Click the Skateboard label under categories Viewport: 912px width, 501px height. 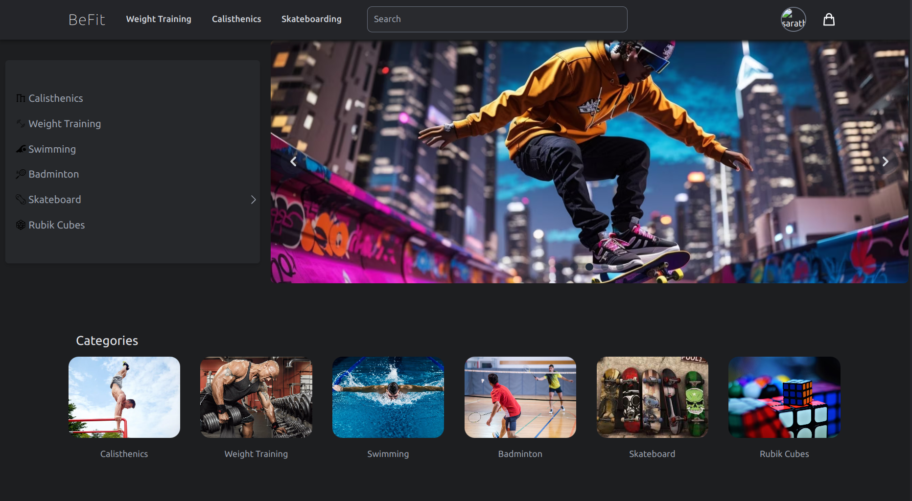point(652,454)
